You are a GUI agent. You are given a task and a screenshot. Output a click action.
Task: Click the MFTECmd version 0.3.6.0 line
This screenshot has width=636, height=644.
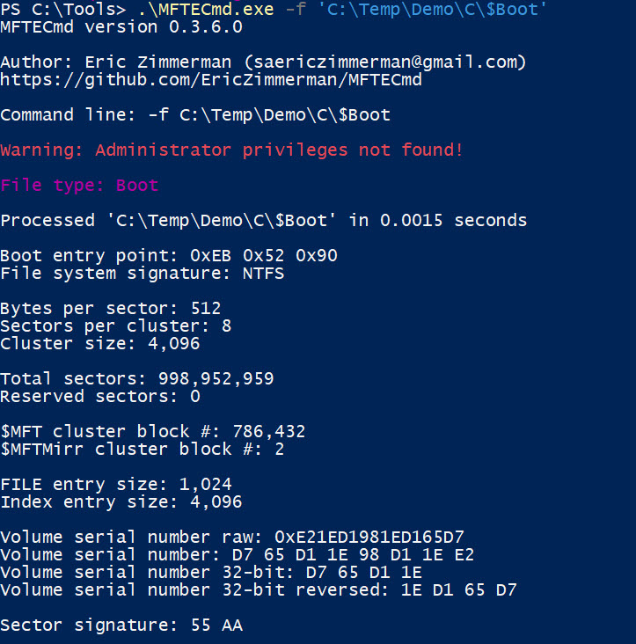click(121, 27)
